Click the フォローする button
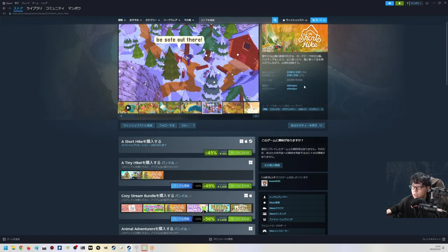 167,125
